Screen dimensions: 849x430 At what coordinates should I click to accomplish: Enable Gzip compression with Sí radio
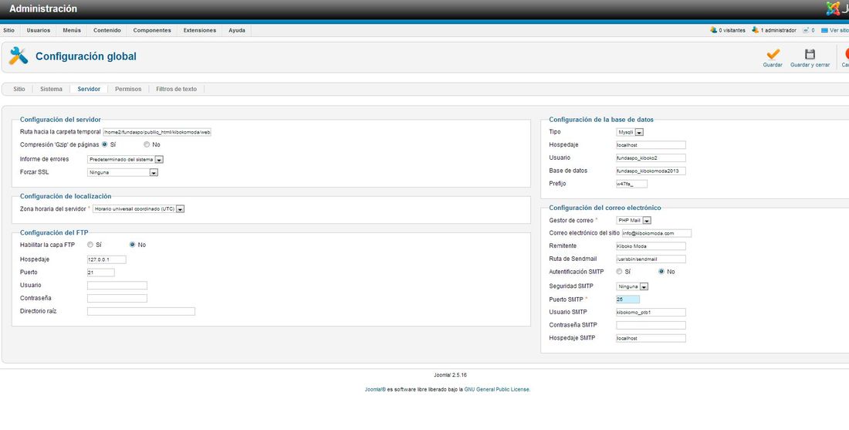(104, 144)
